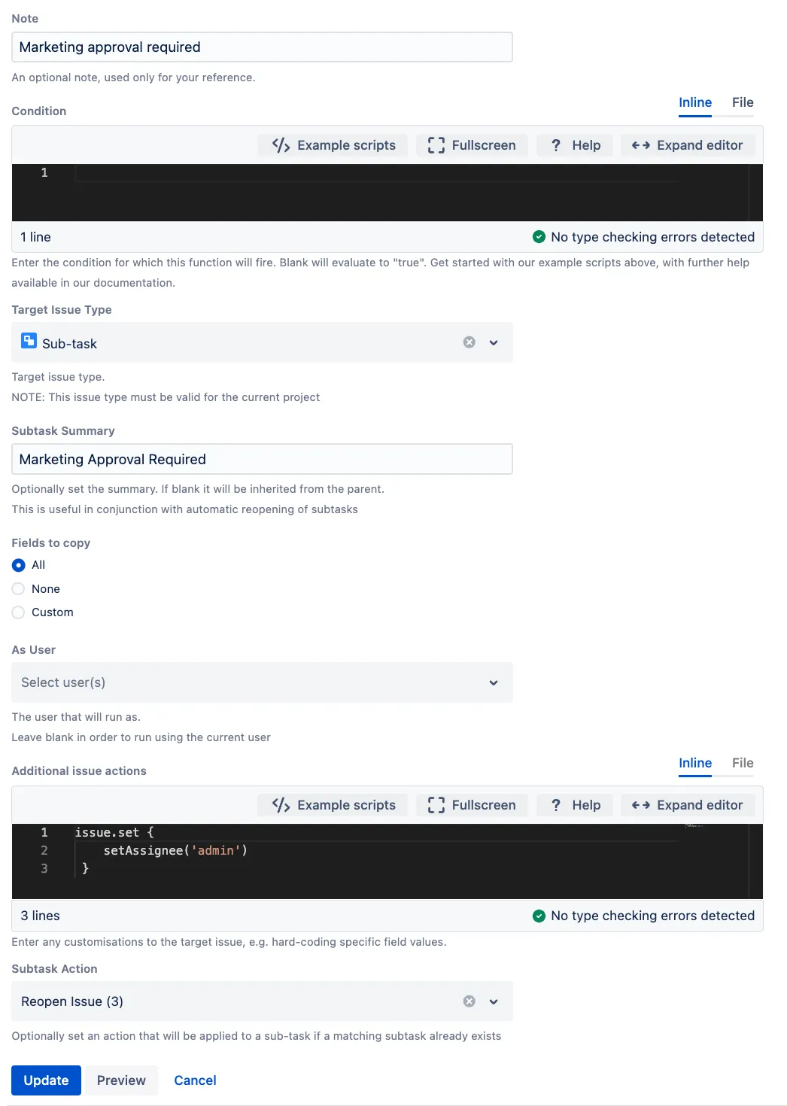The width and height of the screenshot is (787, 1106).
Task: Select Custom fields to copy radio
Action: 19,612
